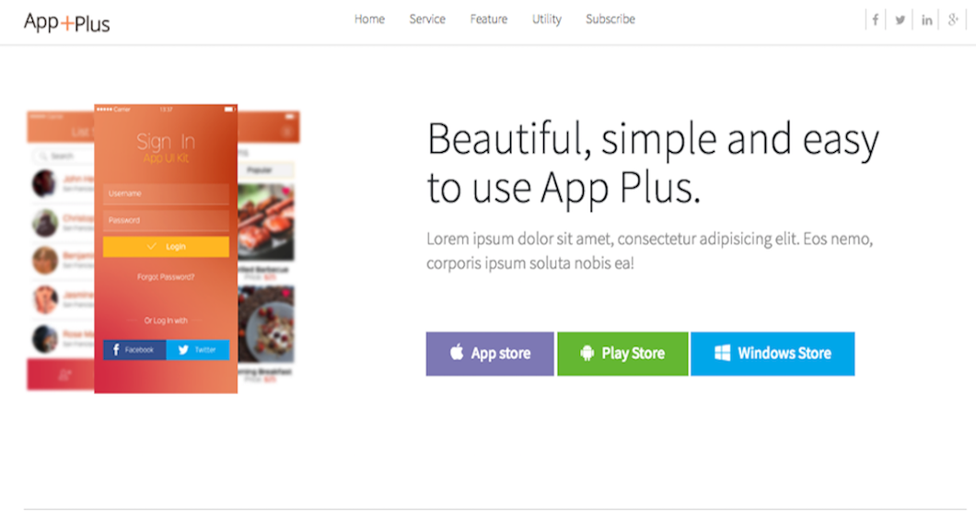Click the Android robot icon on Play Store
Viewport: 976px width, 511px height.
(587, 354)
